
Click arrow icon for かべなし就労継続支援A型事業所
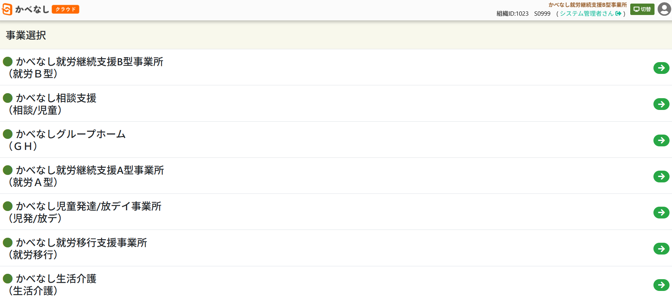point(661,176)
